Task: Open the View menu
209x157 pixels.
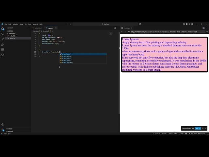Action: coord(22,24)
